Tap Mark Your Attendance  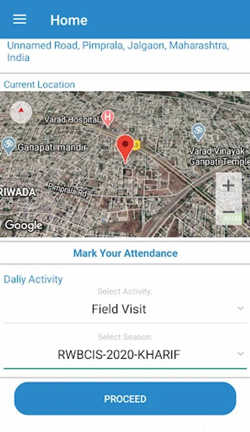[125, 253]
